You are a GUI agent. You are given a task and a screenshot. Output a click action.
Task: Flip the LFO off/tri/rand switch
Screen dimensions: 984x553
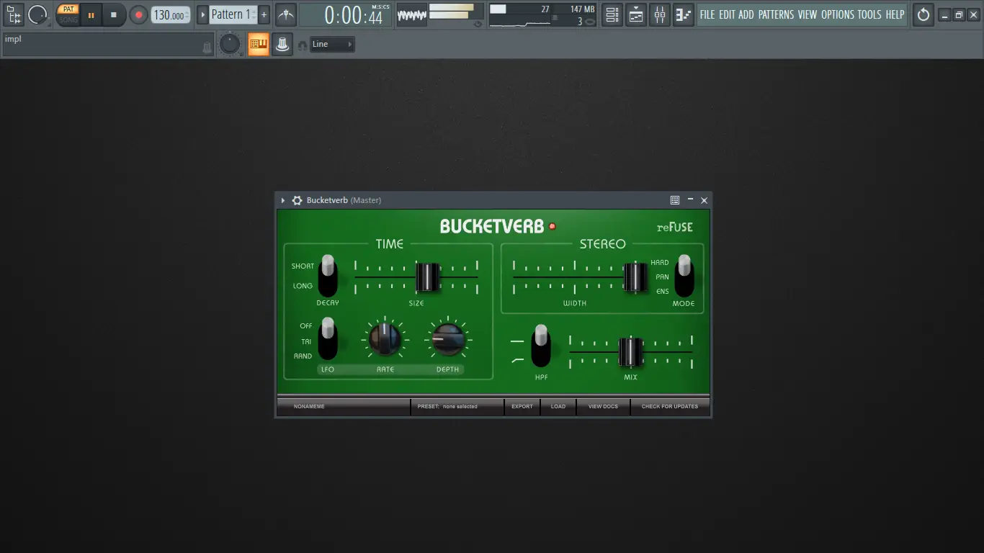328,338
